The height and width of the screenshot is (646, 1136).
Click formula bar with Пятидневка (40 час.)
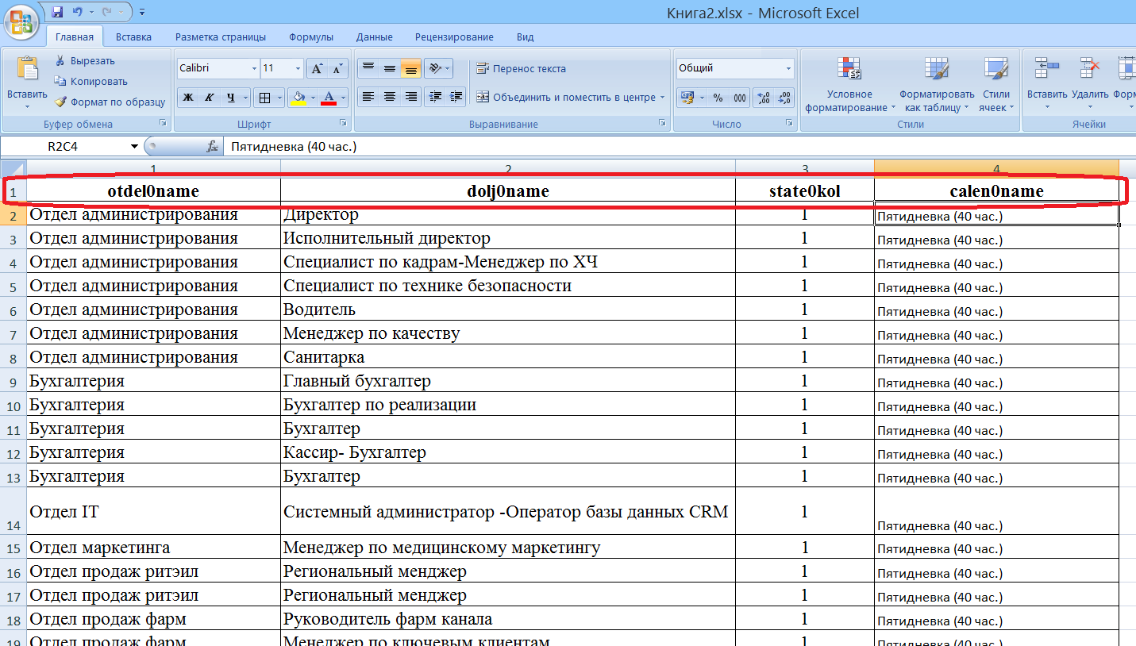click(679, 147)
